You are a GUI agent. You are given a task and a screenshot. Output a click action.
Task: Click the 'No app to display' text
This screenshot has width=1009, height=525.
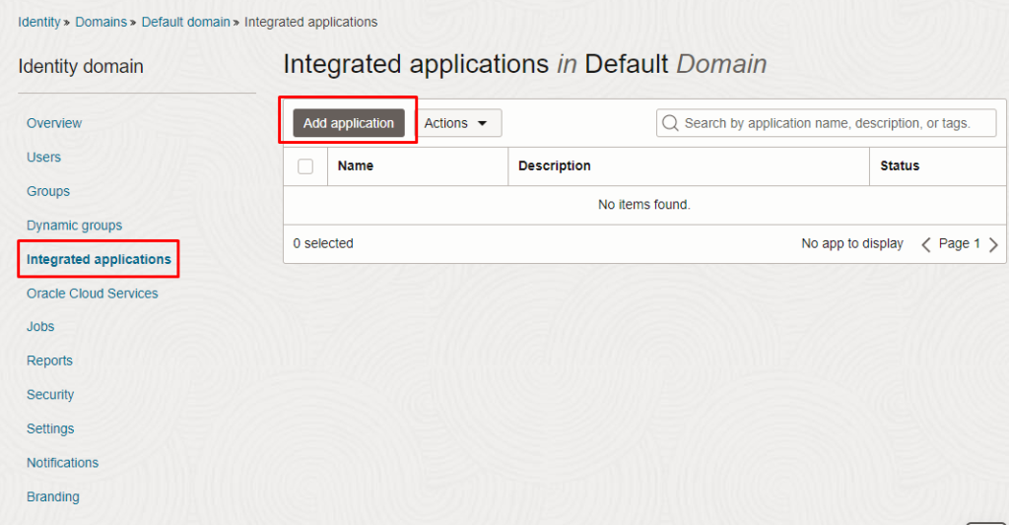(x=852, y=243)
